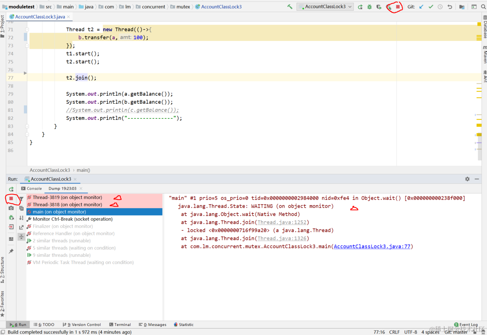Toggle merge identical stacktraces button

(21, 237)
